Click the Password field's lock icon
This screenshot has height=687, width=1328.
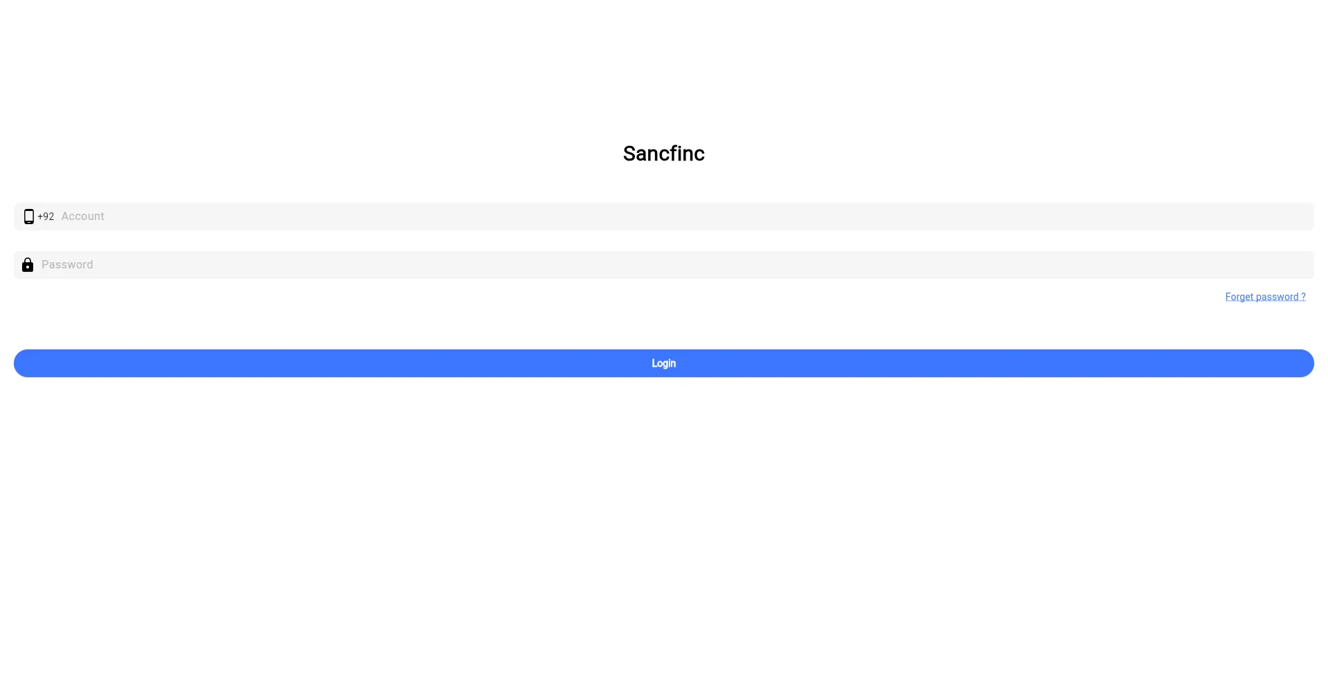28,265
